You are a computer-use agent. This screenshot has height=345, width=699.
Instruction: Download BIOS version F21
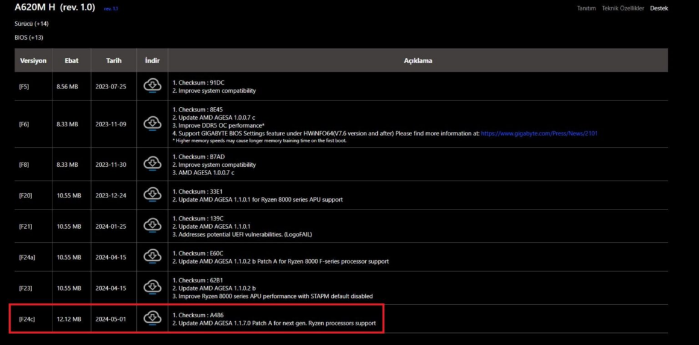pos(152,226)
